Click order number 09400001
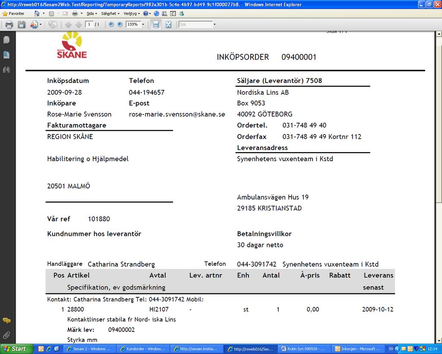The width and height of the screenshot is (442, 354). click(x=299, y=57)
